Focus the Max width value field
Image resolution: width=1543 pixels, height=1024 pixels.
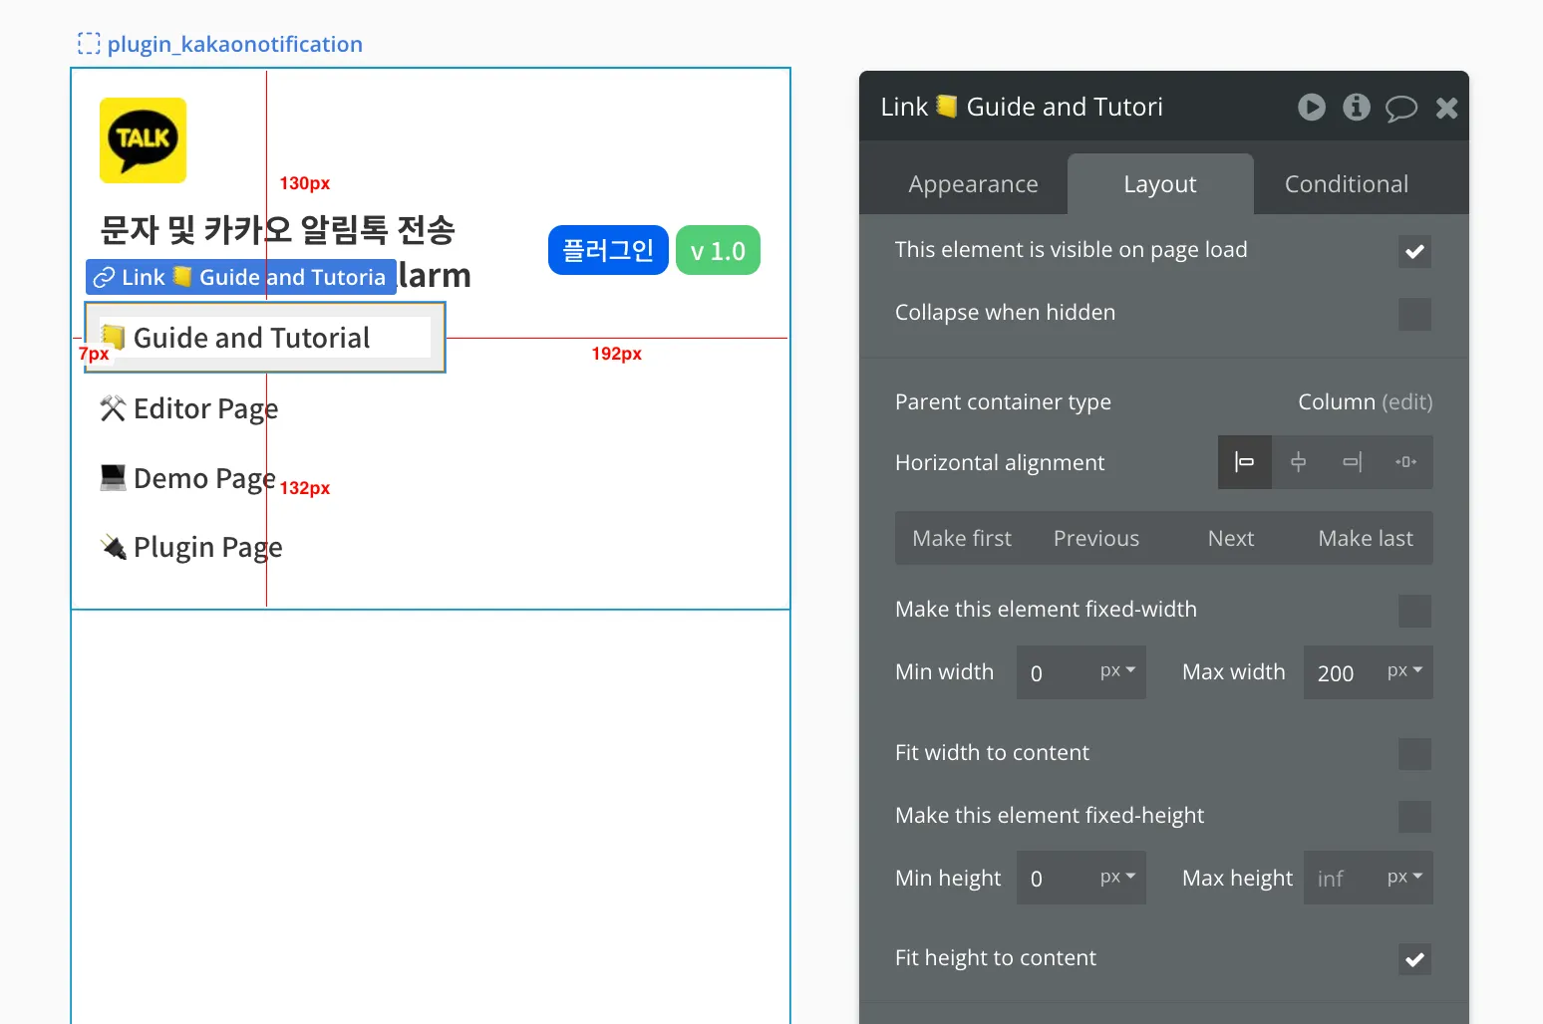(1344, 672)
